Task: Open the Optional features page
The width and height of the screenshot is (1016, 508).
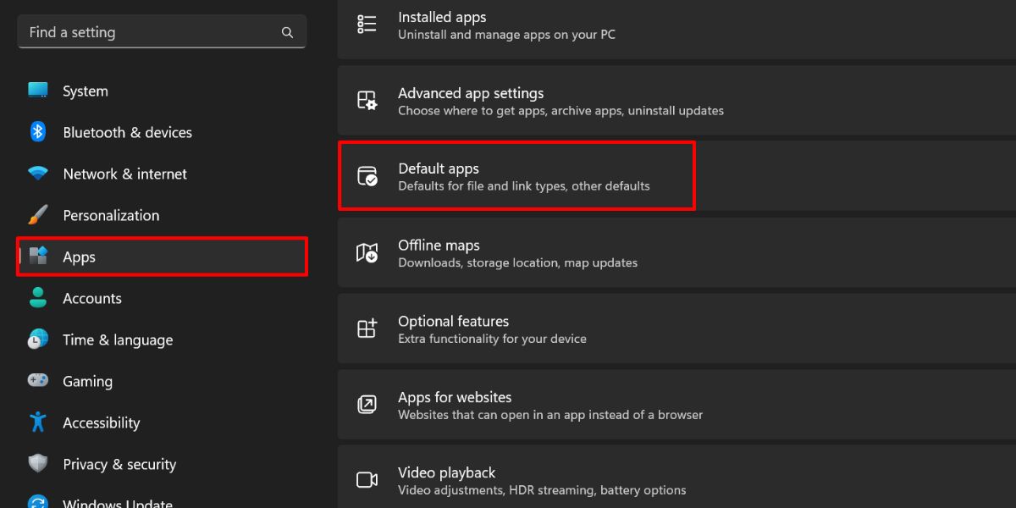Action: (x=593, y=329)
